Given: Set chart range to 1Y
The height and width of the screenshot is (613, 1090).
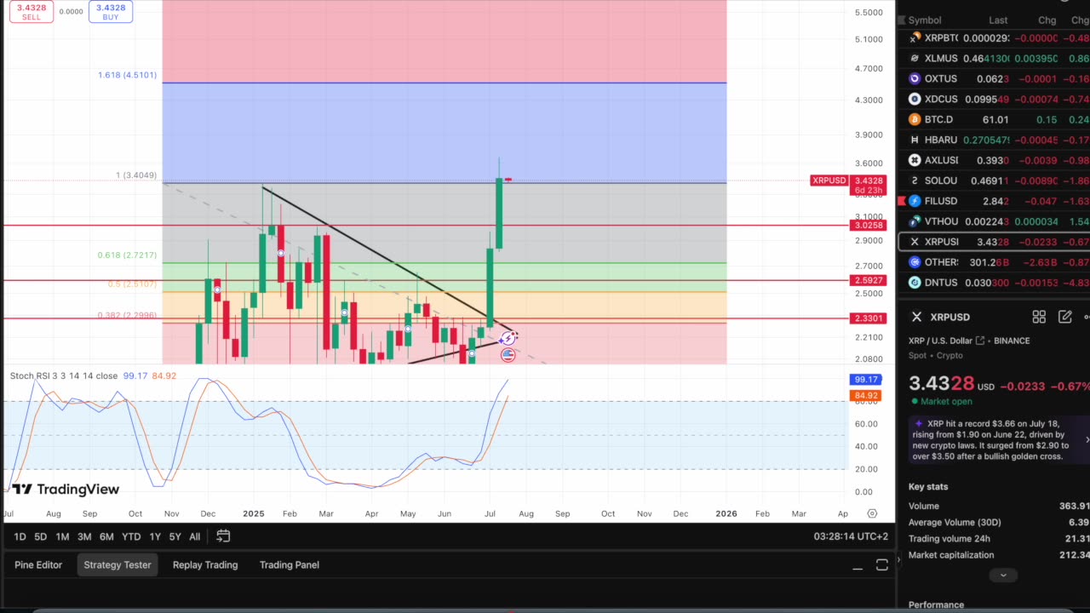Looking at the screenshot, I should coord(155,536).
